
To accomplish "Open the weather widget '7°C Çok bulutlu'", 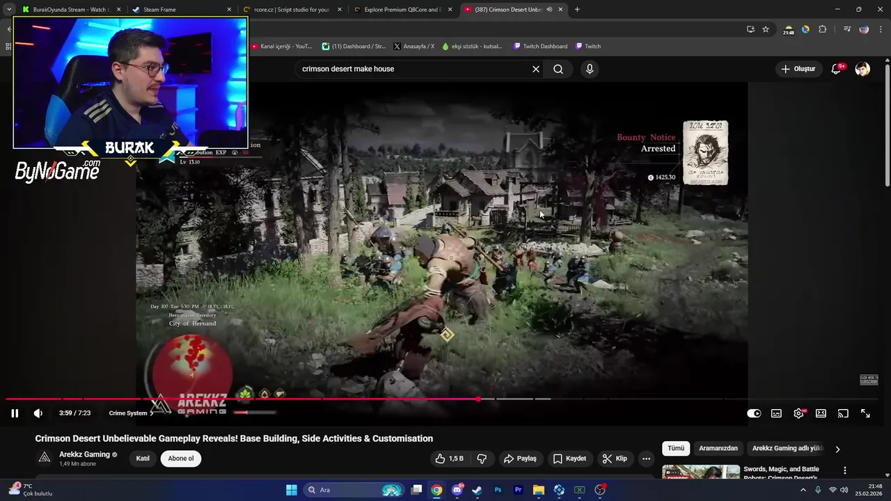I will (31, 490).
